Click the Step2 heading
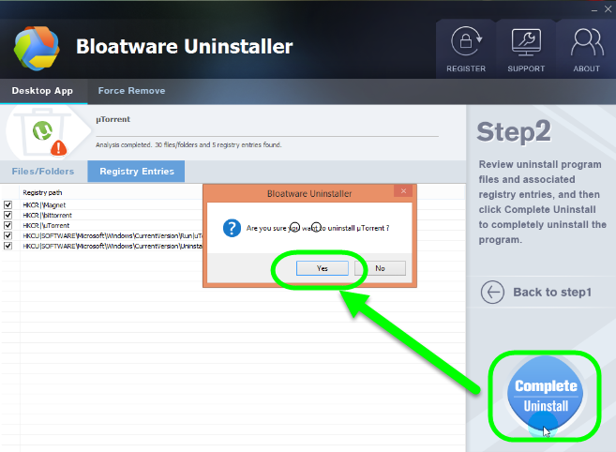The height and width of the screenshot is (452, 616). [514, 131]
